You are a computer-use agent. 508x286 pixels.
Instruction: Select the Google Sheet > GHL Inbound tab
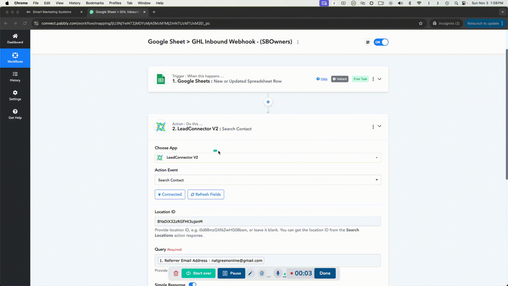118,12
